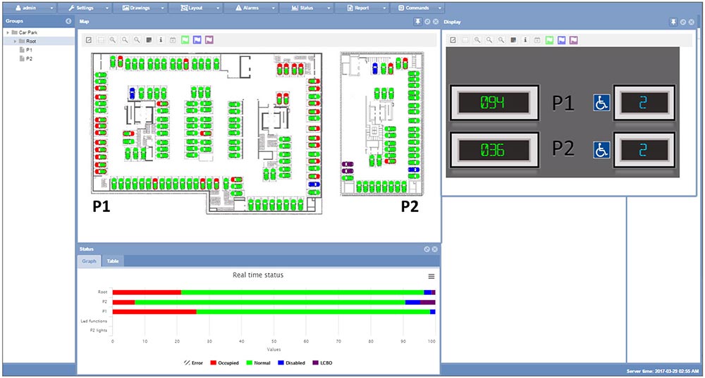Image resolution: width=705 pixels, height=378 pixels.
Task: Switch to the Table tab
Action: pos(112,261)
